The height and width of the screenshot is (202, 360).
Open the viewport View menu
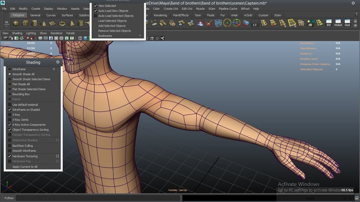[x=5, y=33]
